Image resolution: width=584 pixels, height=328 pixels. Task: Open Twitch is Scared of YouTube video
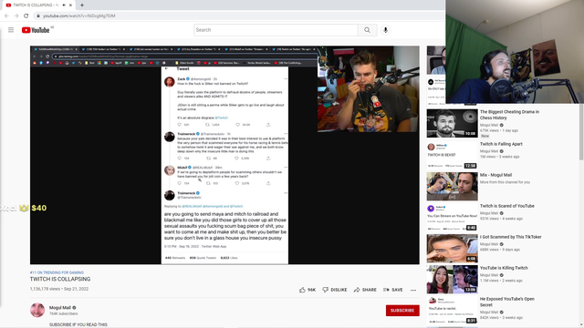[507, 206]
